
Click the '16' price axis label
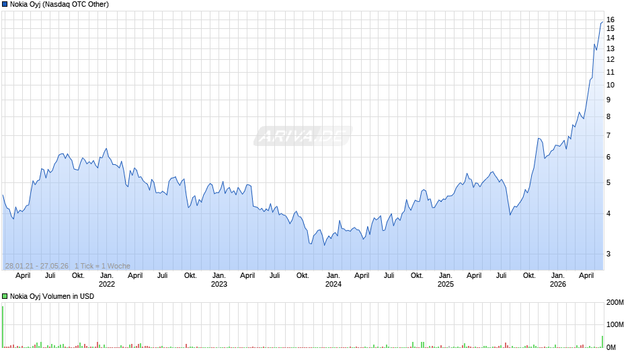[x=610, y=20]
